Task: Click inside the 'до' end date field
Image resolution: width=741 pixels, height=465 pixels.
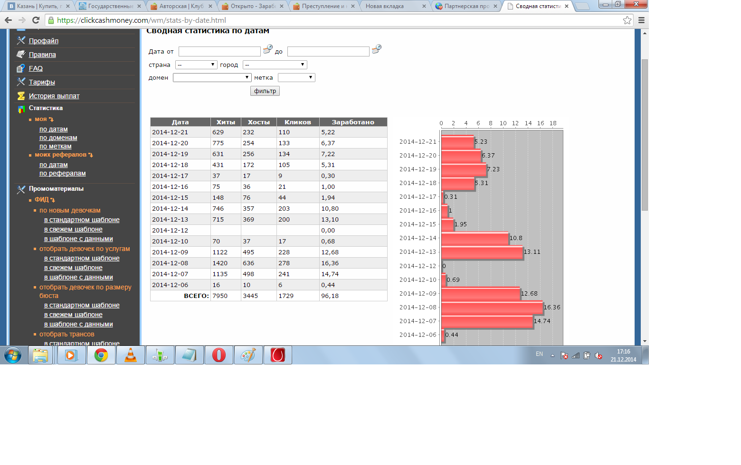Action: 328,51
